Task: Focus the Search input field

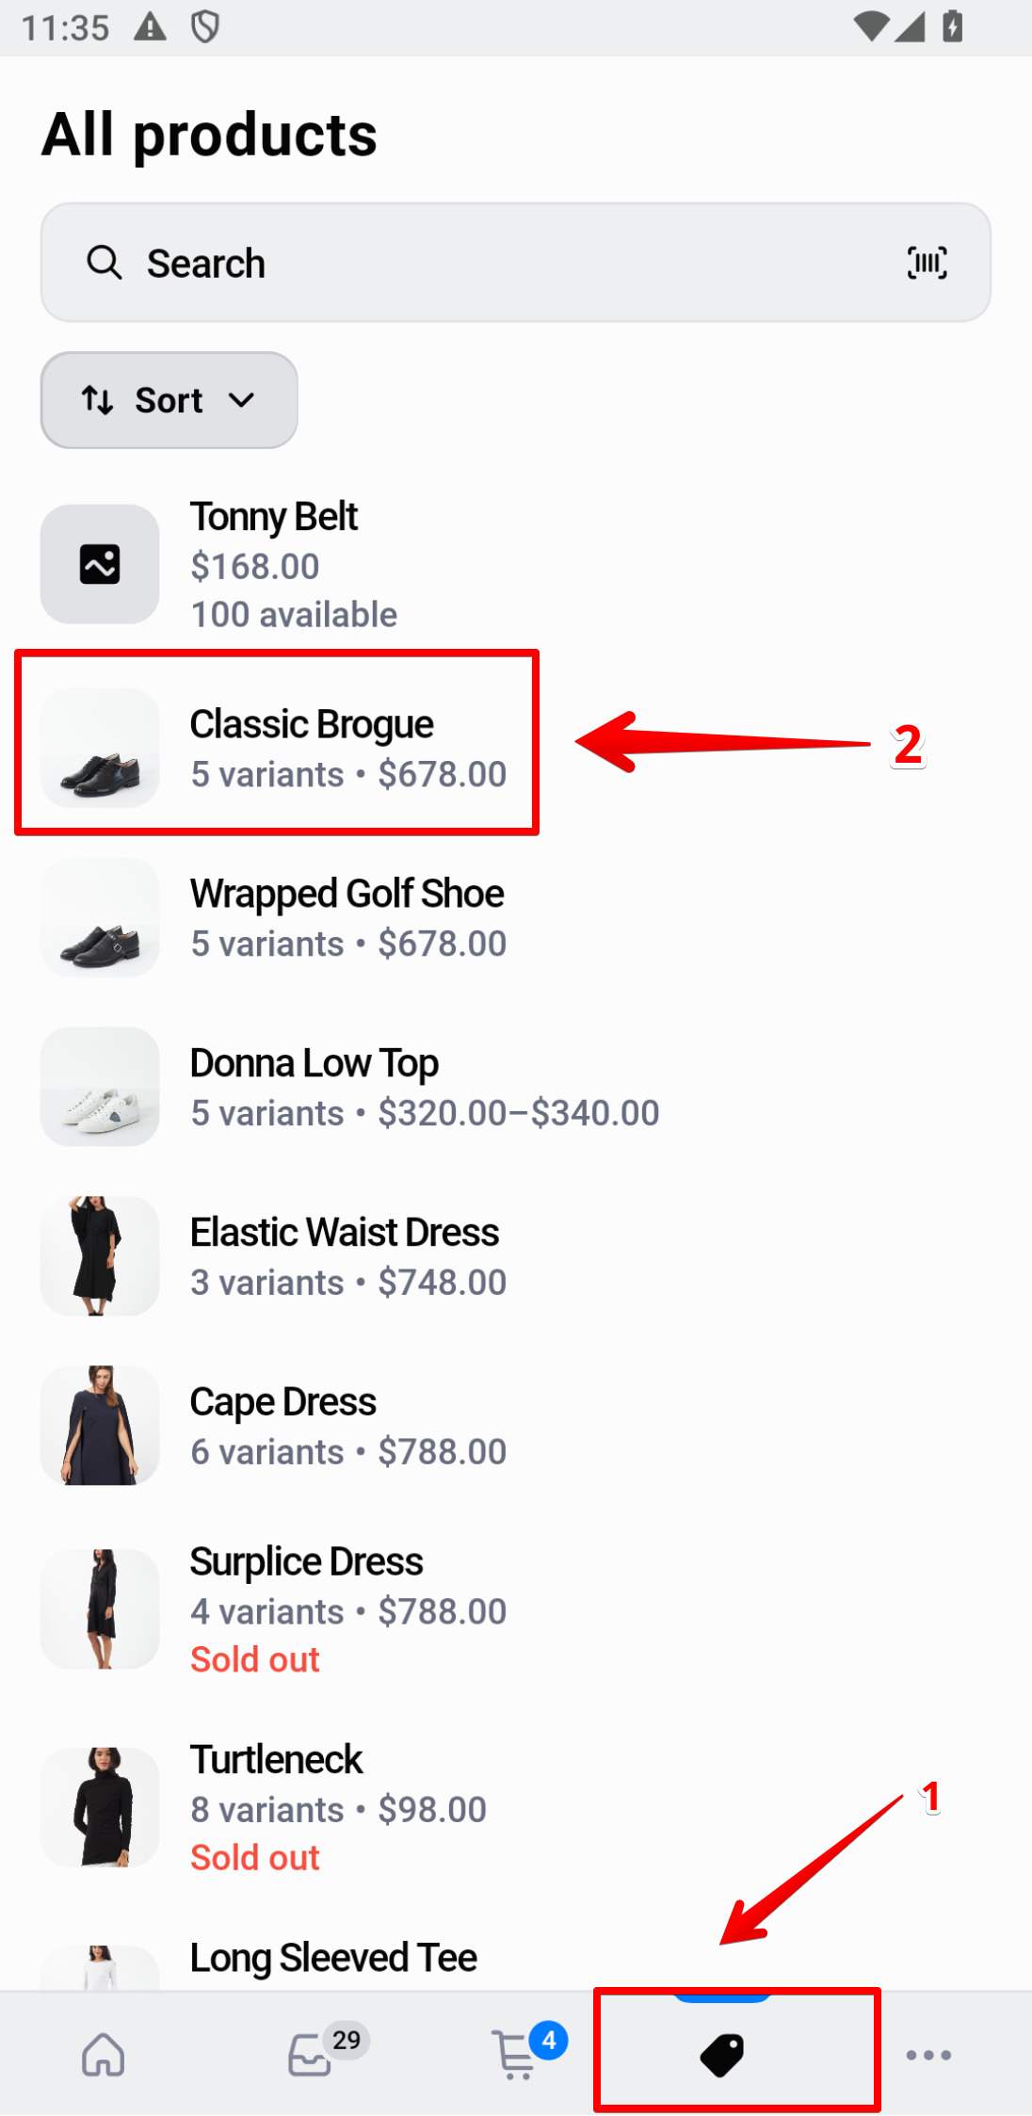Action: click(x=508, y=263)
